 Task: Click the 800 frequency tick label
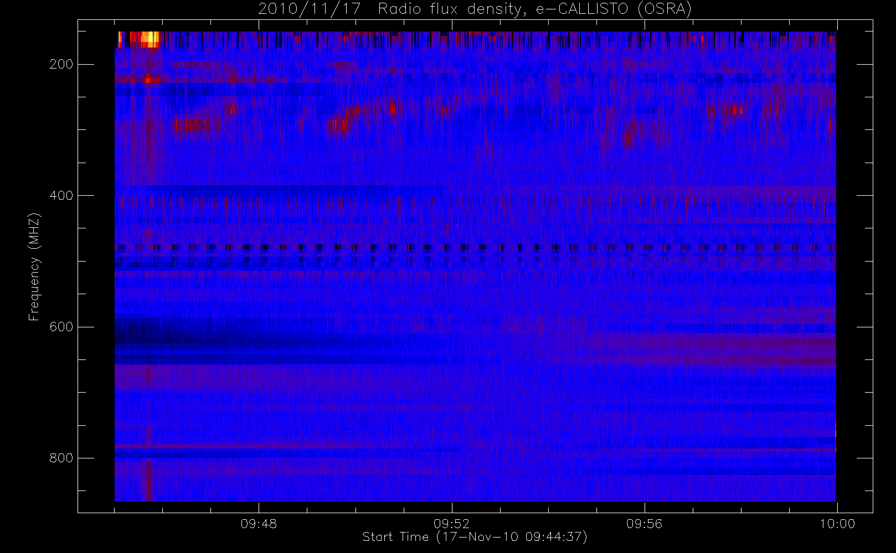tap(61, 458)
